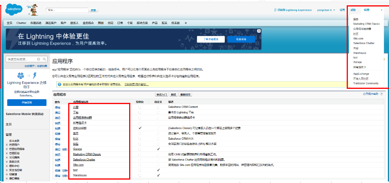Close the Lightning banner with X

tap(259, 31)
